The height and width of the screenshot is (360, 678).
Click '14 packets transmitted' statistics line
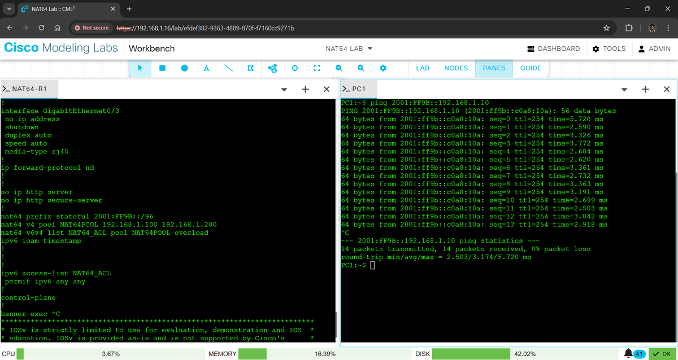point(466,249)
